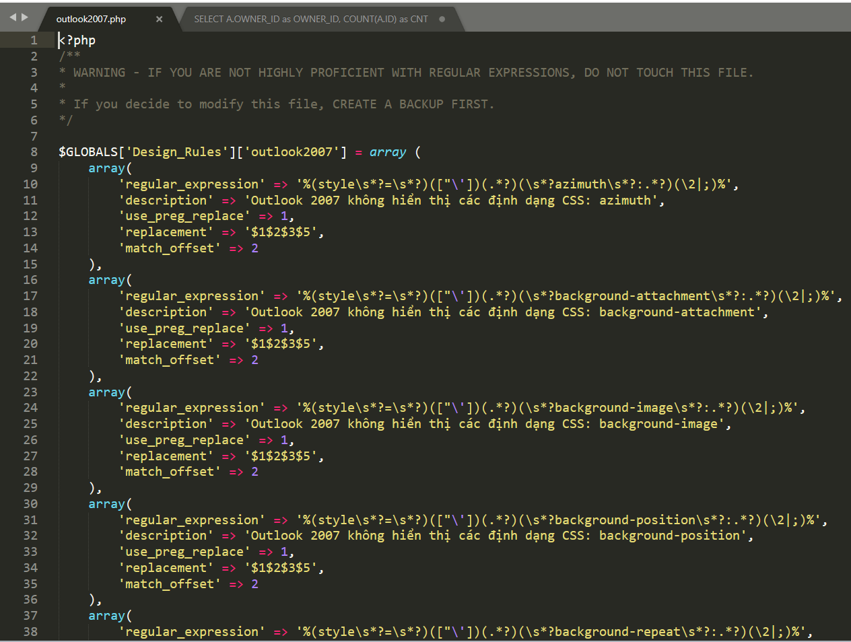Click line number 1 in the gutter
The height and width of the screenshot is (642, 851).
point(34,40)
